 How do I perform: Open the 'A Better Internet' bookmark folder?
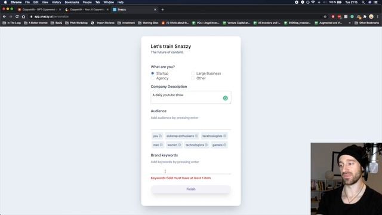tap(36, 23)
